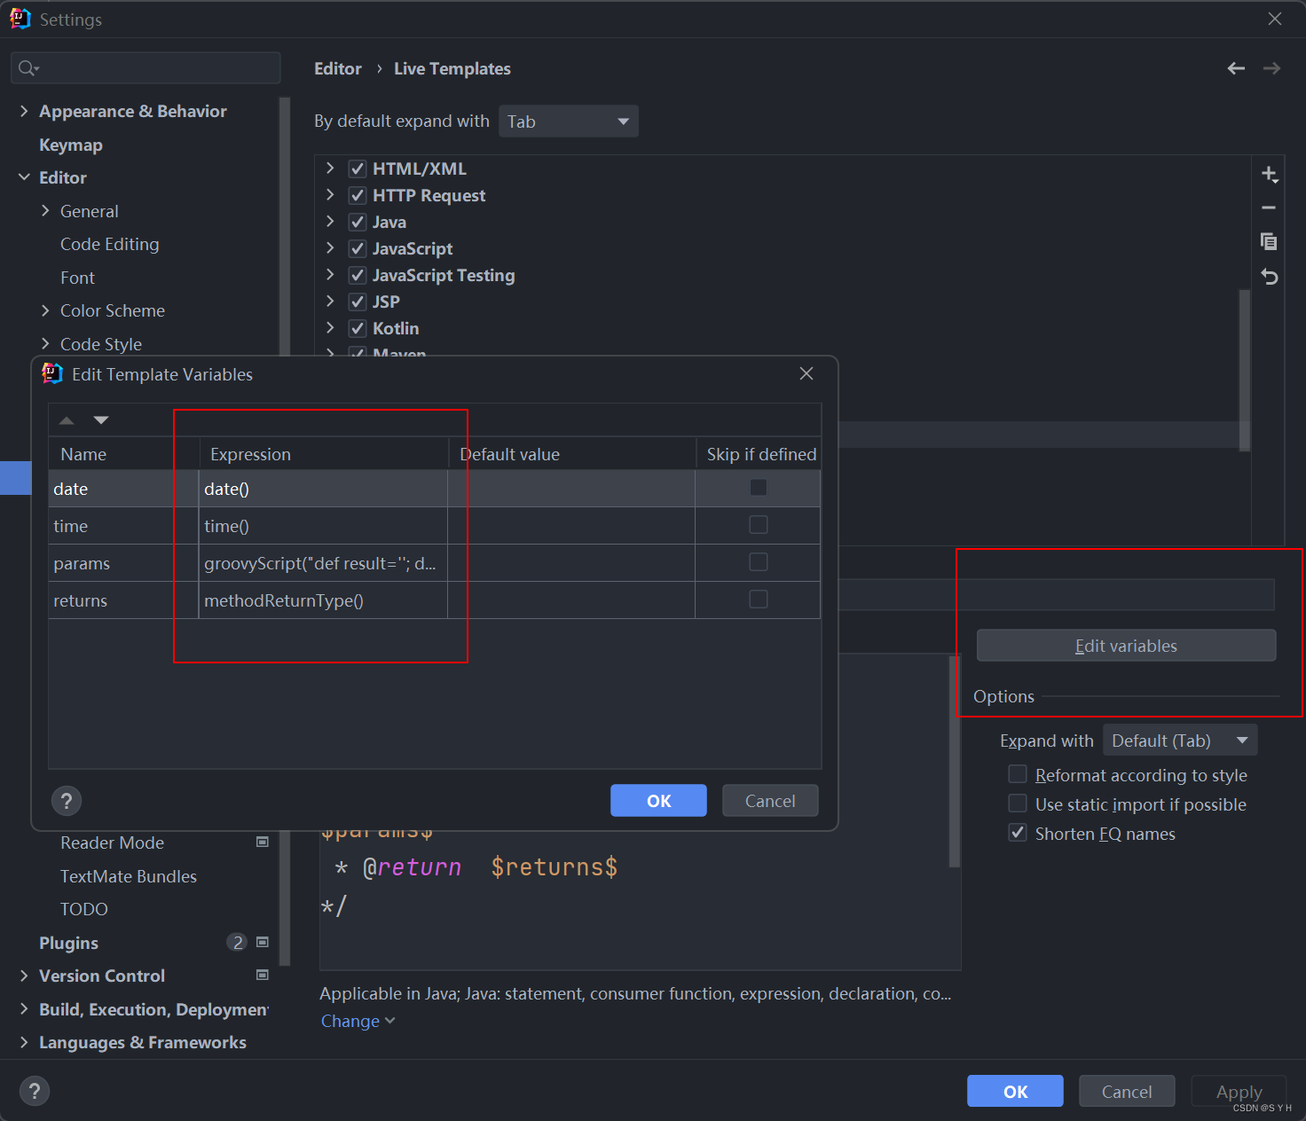Toggle the JavaScript Testing group checkbox
Image resolution: width=1306 pixels, height=1121 pixels.
point(358,275)
